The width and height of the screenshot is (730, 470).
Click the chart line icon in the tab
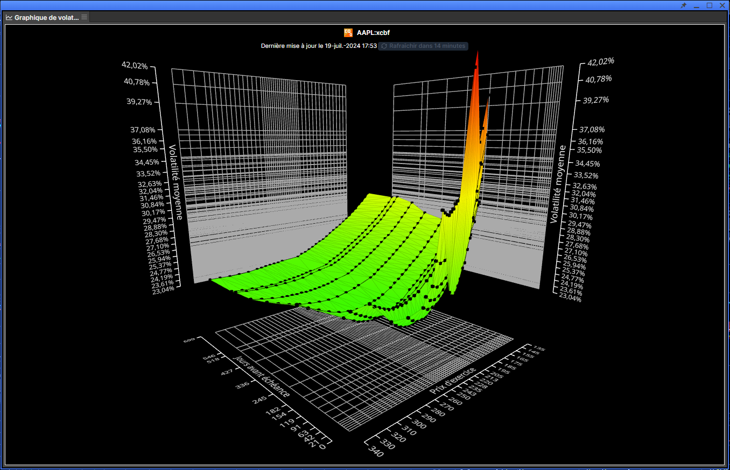pyautogui.click(x=9, y=17)
